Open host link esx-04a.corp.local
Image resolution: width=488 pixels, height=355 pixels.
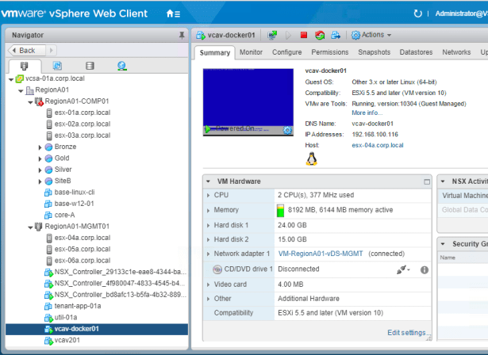click(x=378, y=145)
